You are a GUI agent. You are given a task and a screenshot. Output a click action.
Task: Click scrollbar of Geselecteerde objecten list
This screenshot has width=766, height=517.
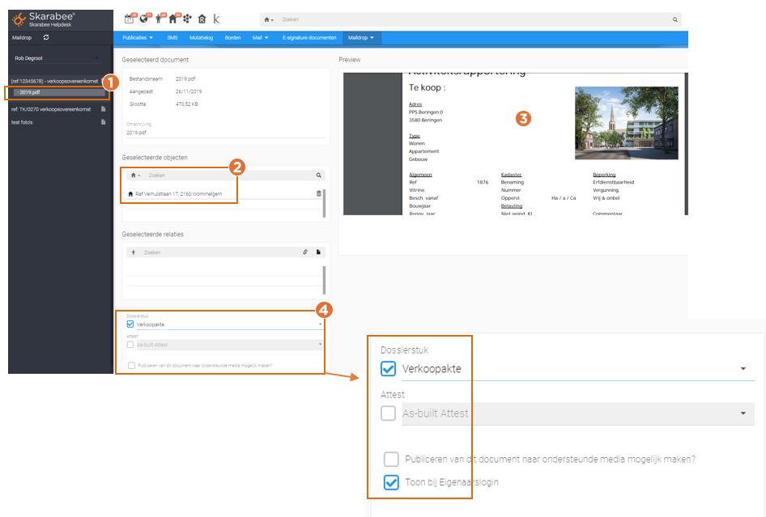(324, 203)
